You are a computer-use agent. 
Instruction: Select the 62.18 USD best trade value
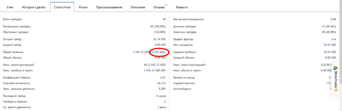click(159, 39)
